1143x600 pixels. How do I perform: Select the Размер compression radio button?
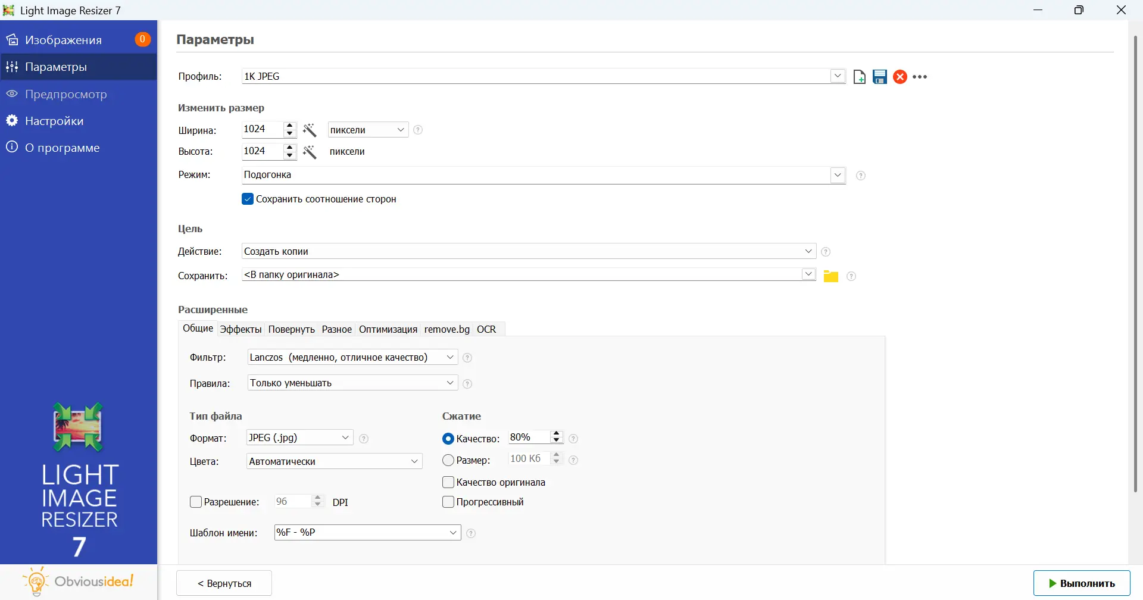pos(448,460)
